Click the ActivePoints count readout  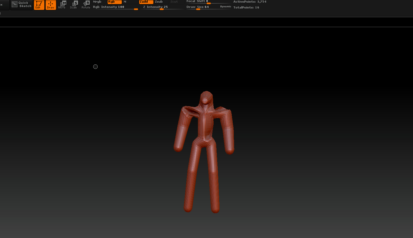[250, 2]
